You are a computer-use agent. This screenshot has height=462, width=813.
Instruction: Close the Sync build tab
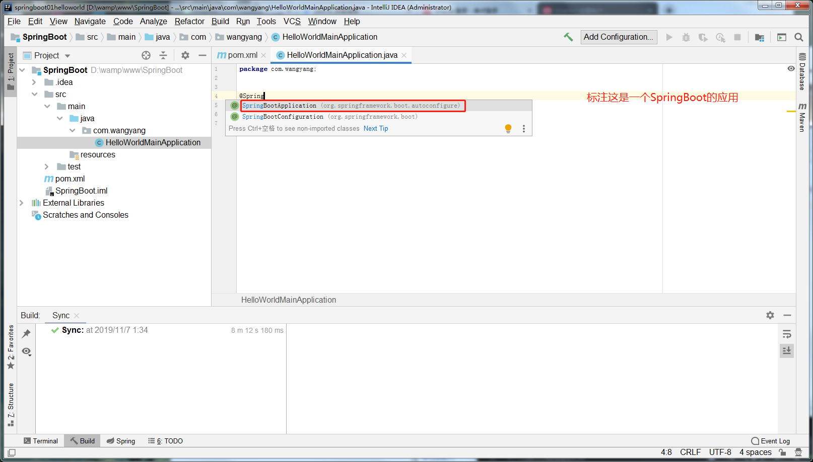(x=77, y=316)
